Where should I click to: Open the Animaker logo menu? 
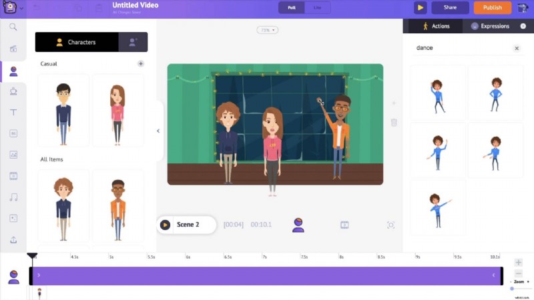9,7
